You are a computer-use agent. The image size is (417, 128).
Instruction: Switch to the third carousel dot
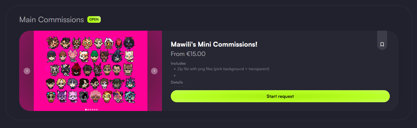click(90, 110)
